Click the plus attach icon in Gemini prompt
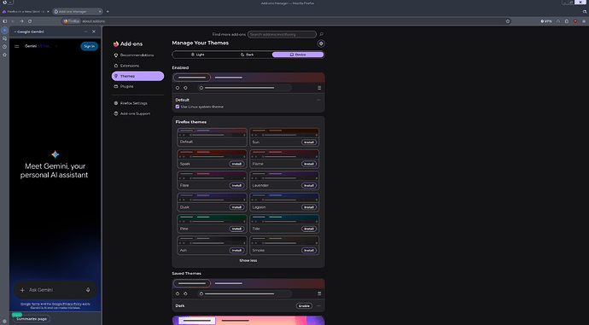Image resolution: width=589 pixels, height=325 pixels. tap(22, 290)
